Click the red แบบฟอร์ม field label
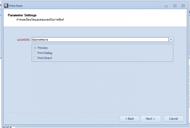 23,40
